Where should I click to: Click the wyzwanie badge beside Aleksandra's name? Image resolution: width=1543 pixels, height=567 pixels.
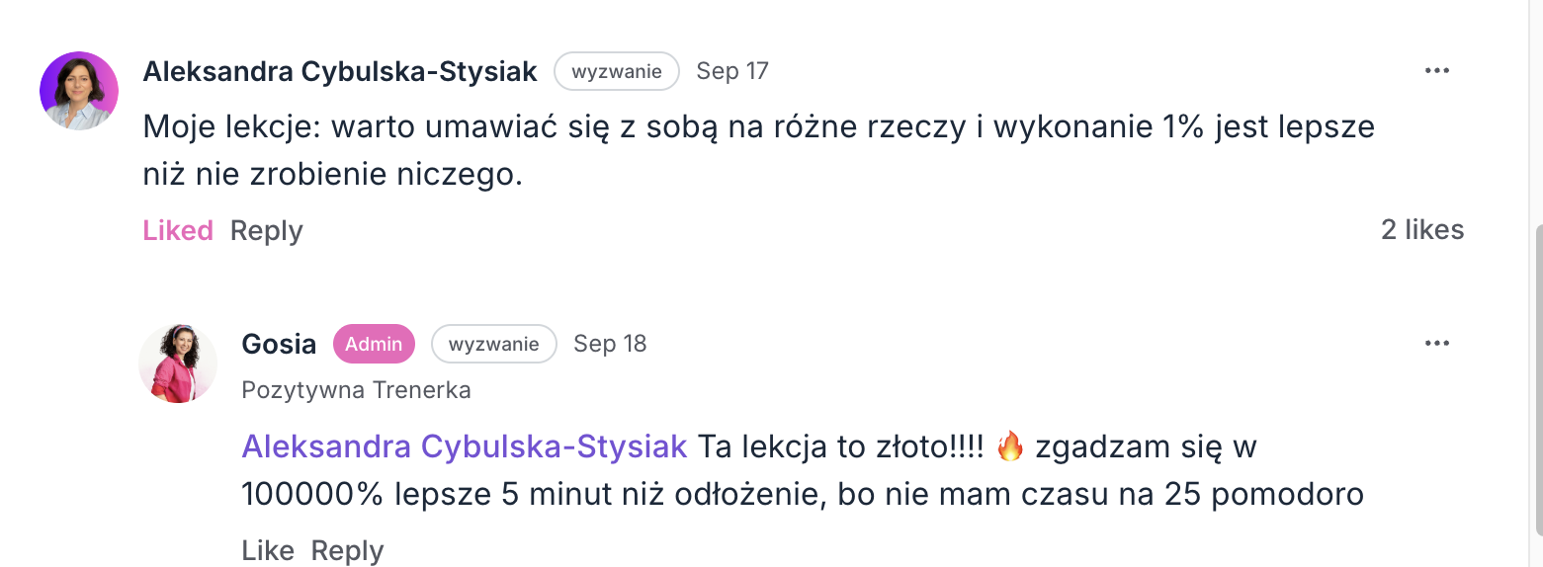616,71
